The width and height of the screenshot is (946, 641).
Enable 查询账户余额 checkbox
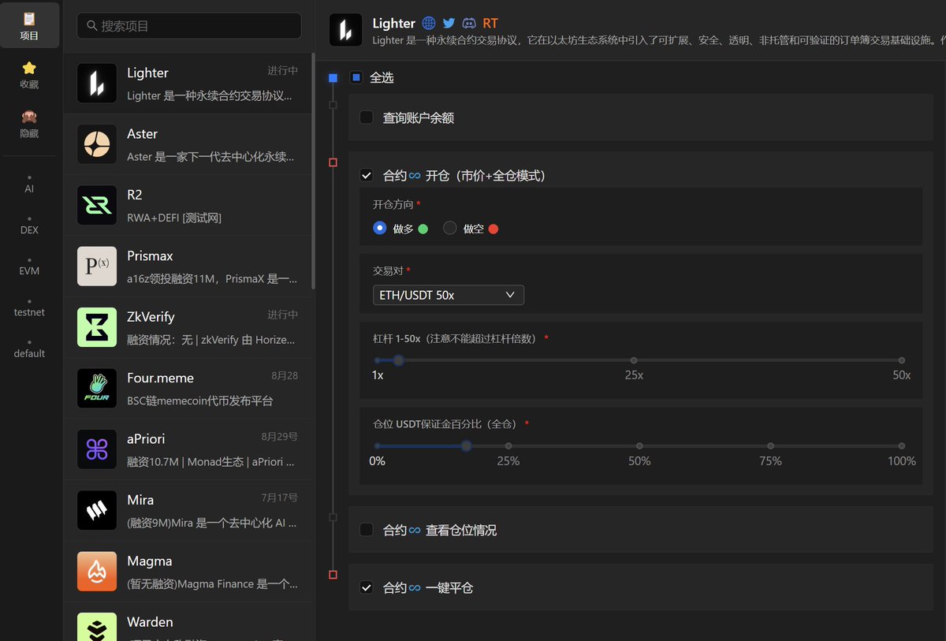[367, 117]
